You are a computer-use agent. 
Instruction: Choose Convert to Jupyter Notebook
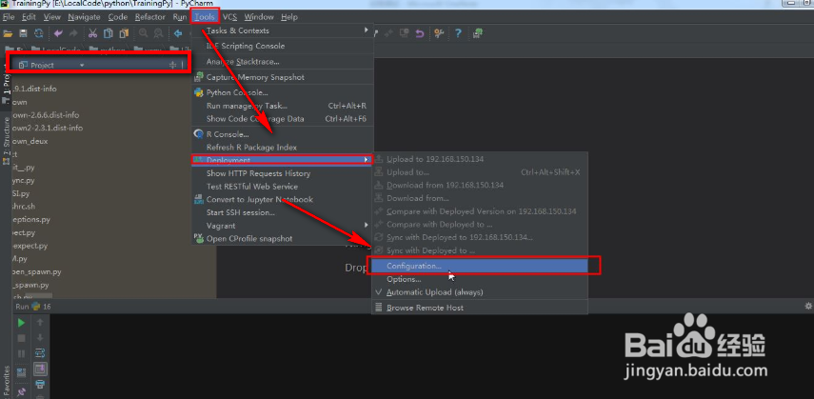(x=283, y=200)
